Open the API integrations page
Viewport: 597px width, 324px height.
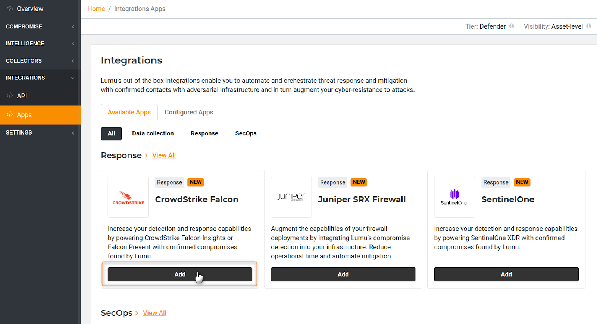pos(22,96)
